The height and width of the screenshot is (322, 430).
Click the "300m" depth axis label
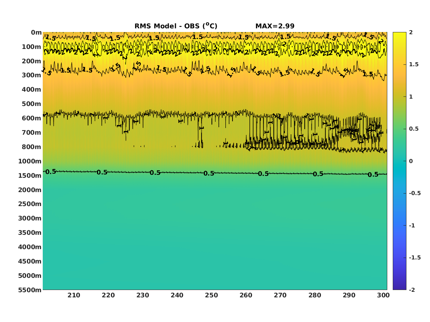click(x=32, y=75)
